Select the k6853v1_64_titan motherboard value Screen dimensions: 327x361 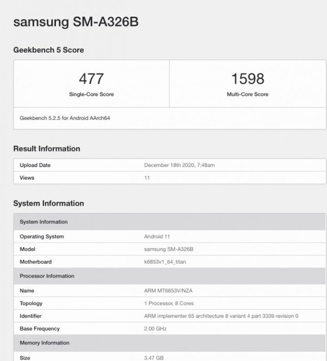point(165,262)
